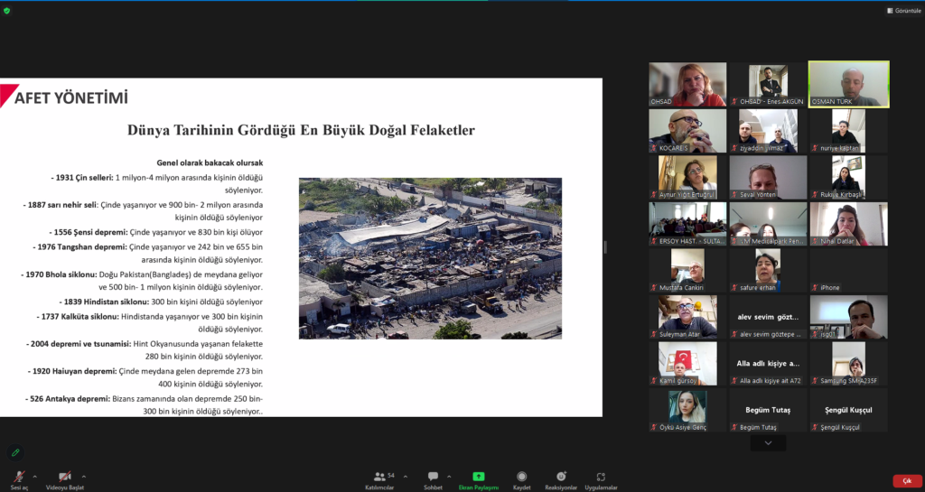Image resolution: width=925 pixels, height=492 pixels.
Task: Click the green annotation pencil icon
Action: click(x=16, y=452)
